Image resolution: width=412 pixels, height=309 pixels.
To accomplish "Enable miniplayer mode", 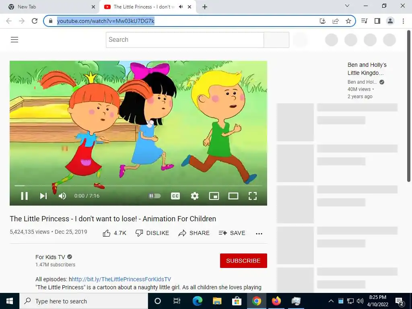I will tap(214, 196).
